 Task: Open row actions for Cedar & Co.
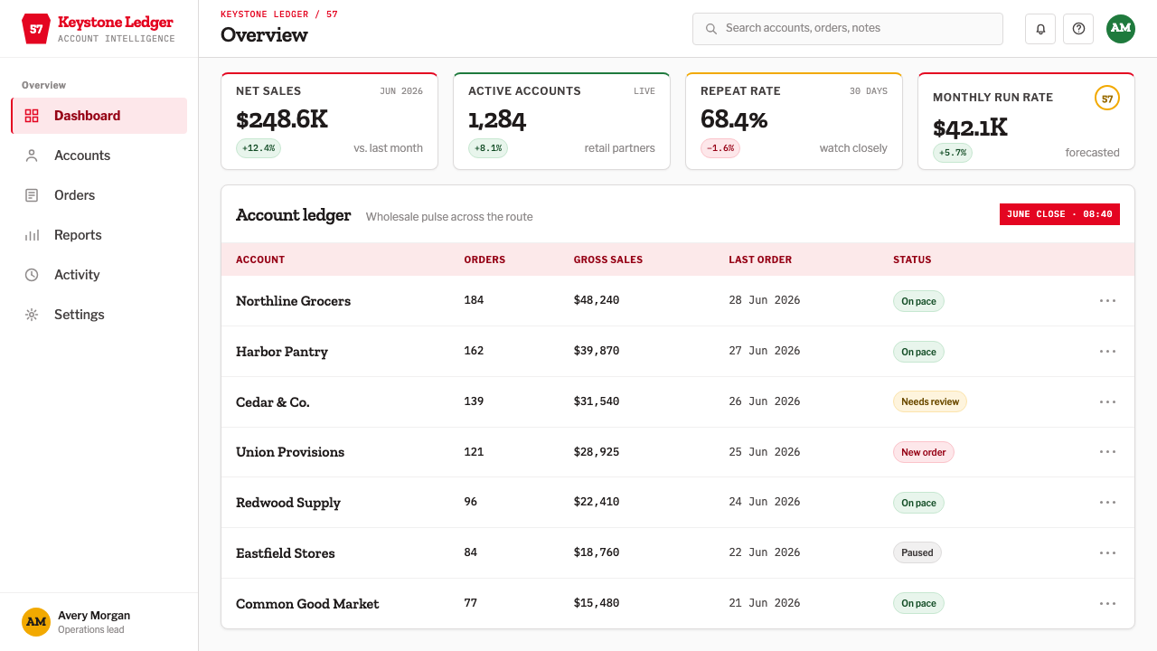1107,402
